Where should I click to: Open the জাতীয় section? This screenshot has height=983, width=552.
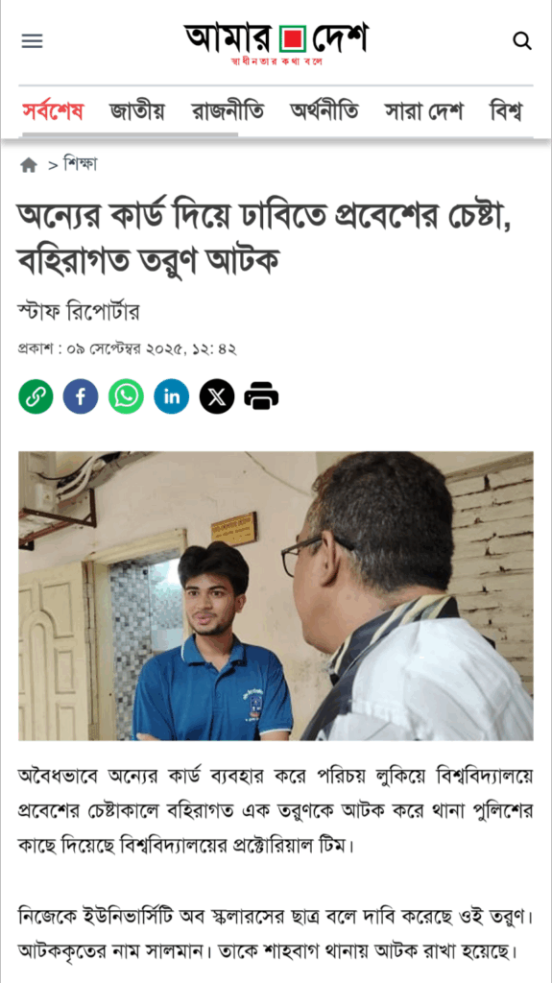[137, 112]
